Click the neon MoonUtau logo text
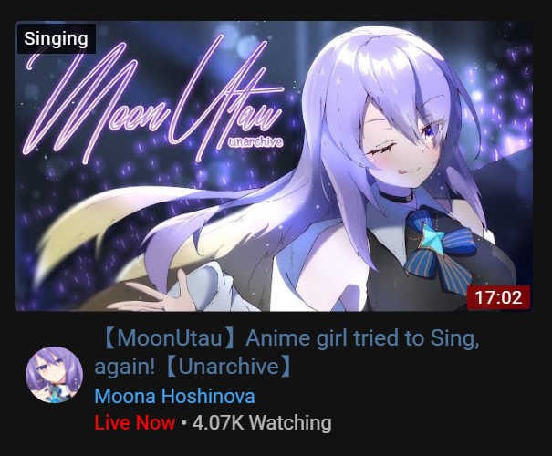The image size is (552, 456). coord(153,102)
